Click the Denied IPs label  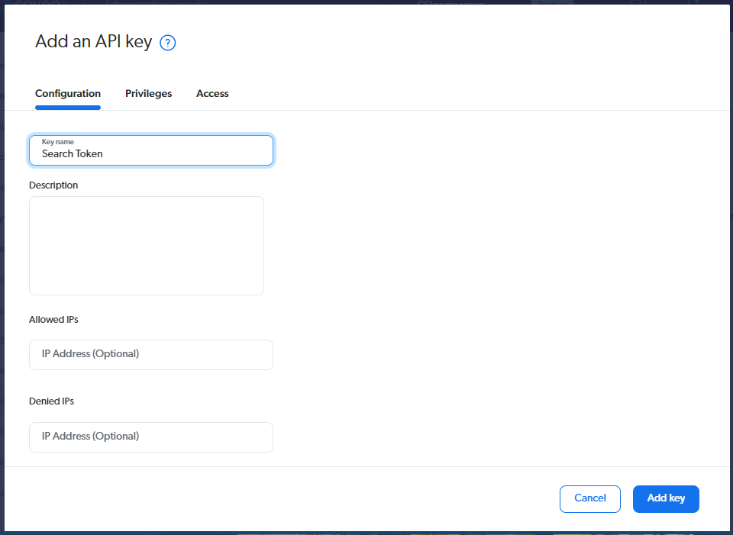point(51,401)
